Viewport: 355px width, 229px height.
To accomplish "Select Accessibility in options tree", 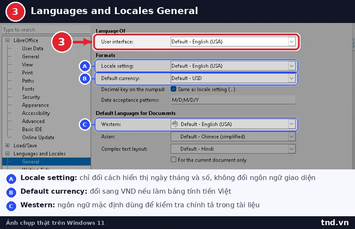I will pyautogui.click(x=36, y=113).
